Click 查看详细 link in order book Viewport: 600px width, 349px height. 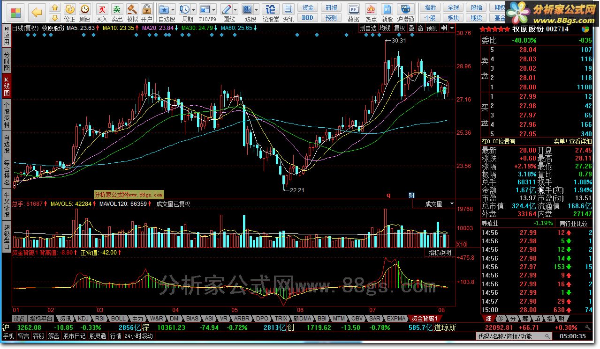(580, 141)
